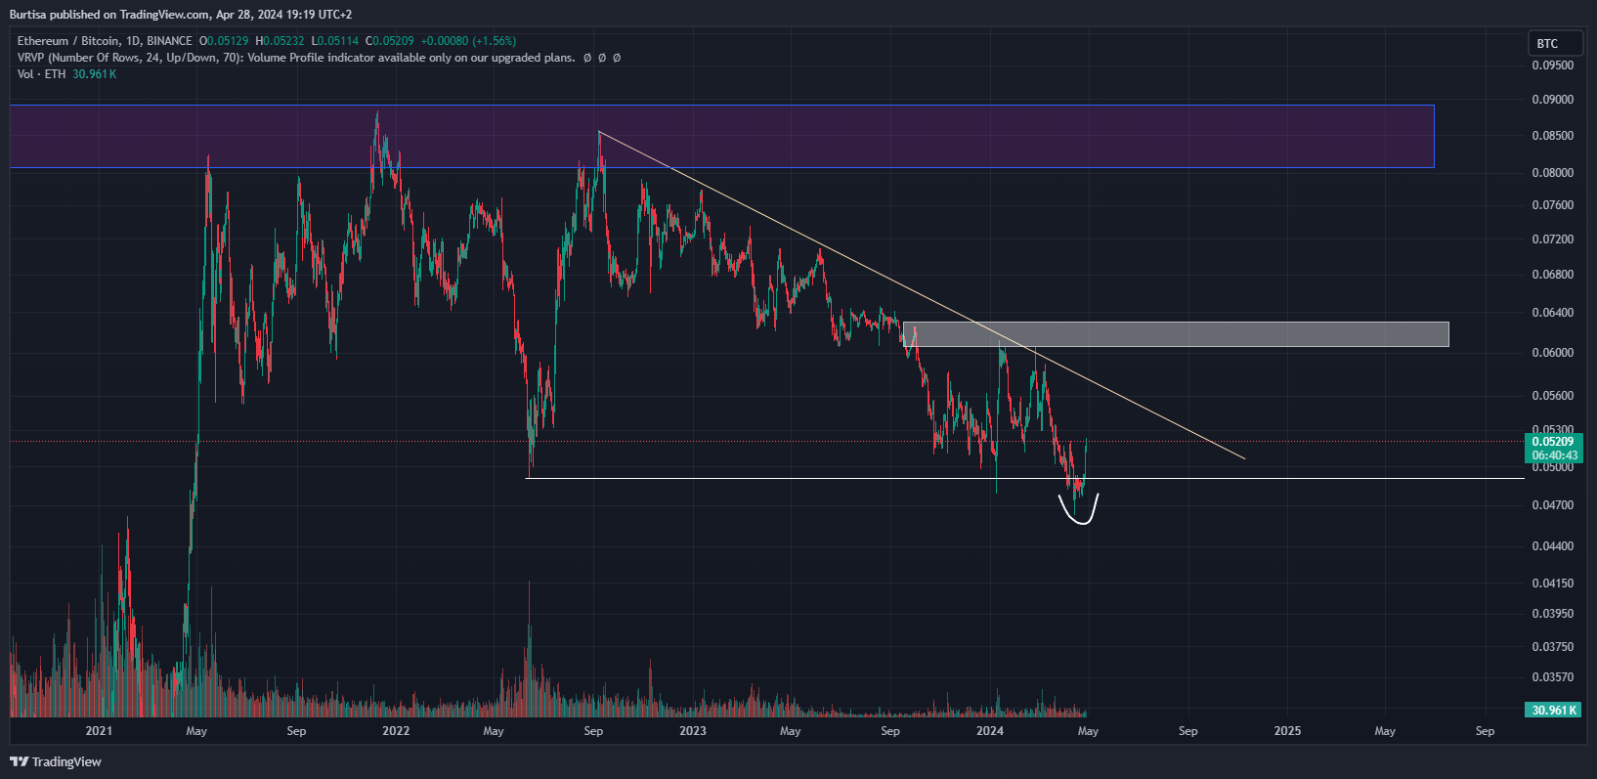Click the 0.08000 price axis label
Screen dimensions: 1597x779
[1553, 173]
